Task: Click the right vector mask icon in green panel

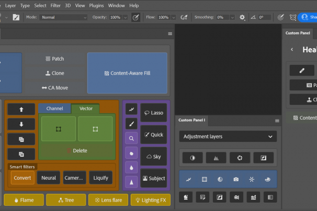Action: click(95, 129)
